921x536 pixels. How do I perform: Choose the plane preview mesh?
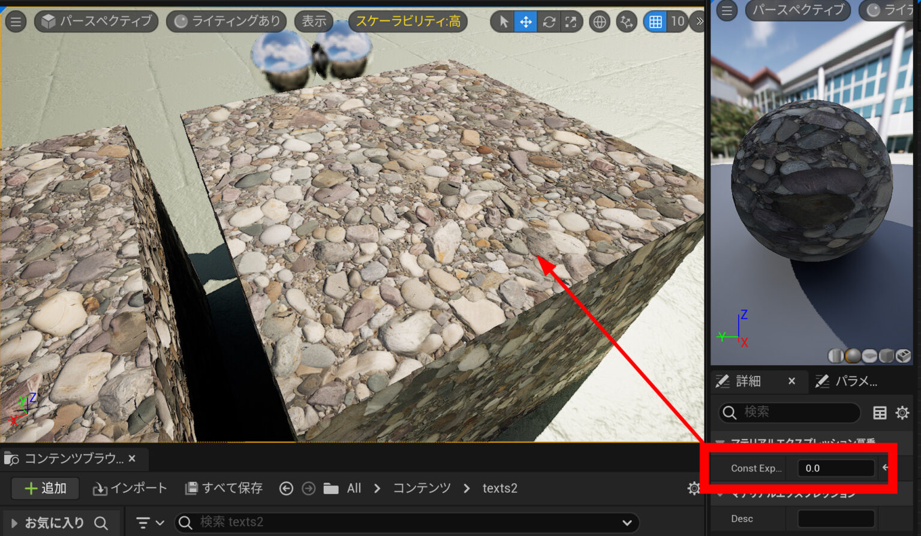click(x=868, y=356)
